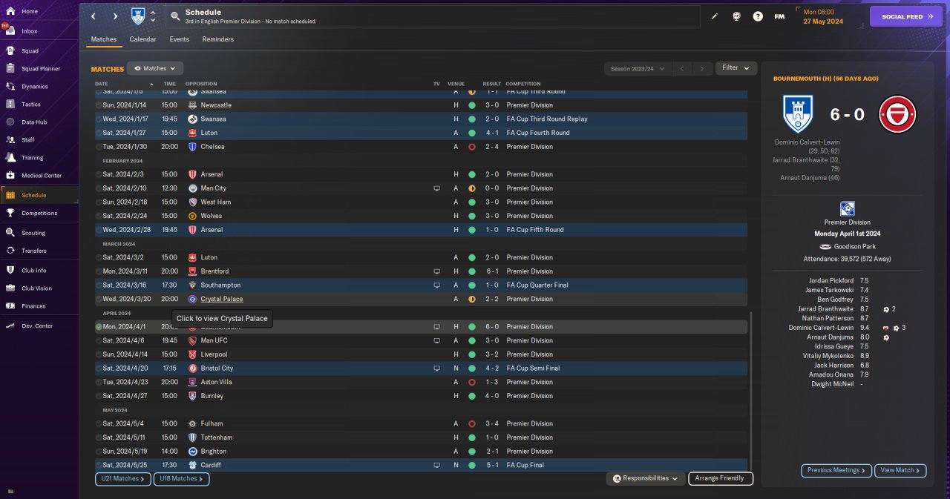Open the Season 2023/24 dropdown
The width and height of the screenshot is (950, 499).
[x=637, y=68]
